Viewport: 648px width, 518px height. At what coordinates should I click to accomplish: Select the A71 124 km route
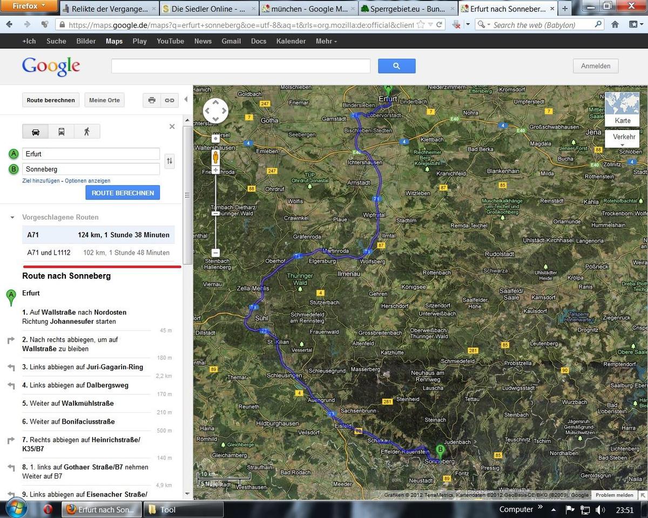coord(98,235)
